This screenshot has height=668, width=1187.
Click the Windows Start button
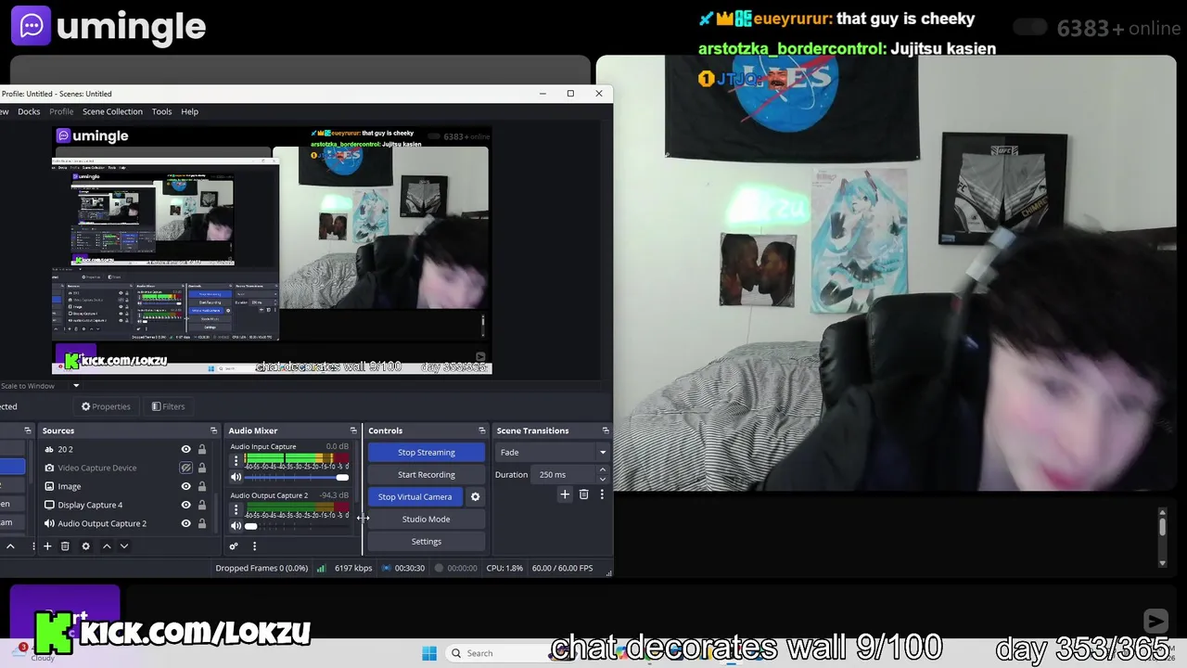(429, 653)
